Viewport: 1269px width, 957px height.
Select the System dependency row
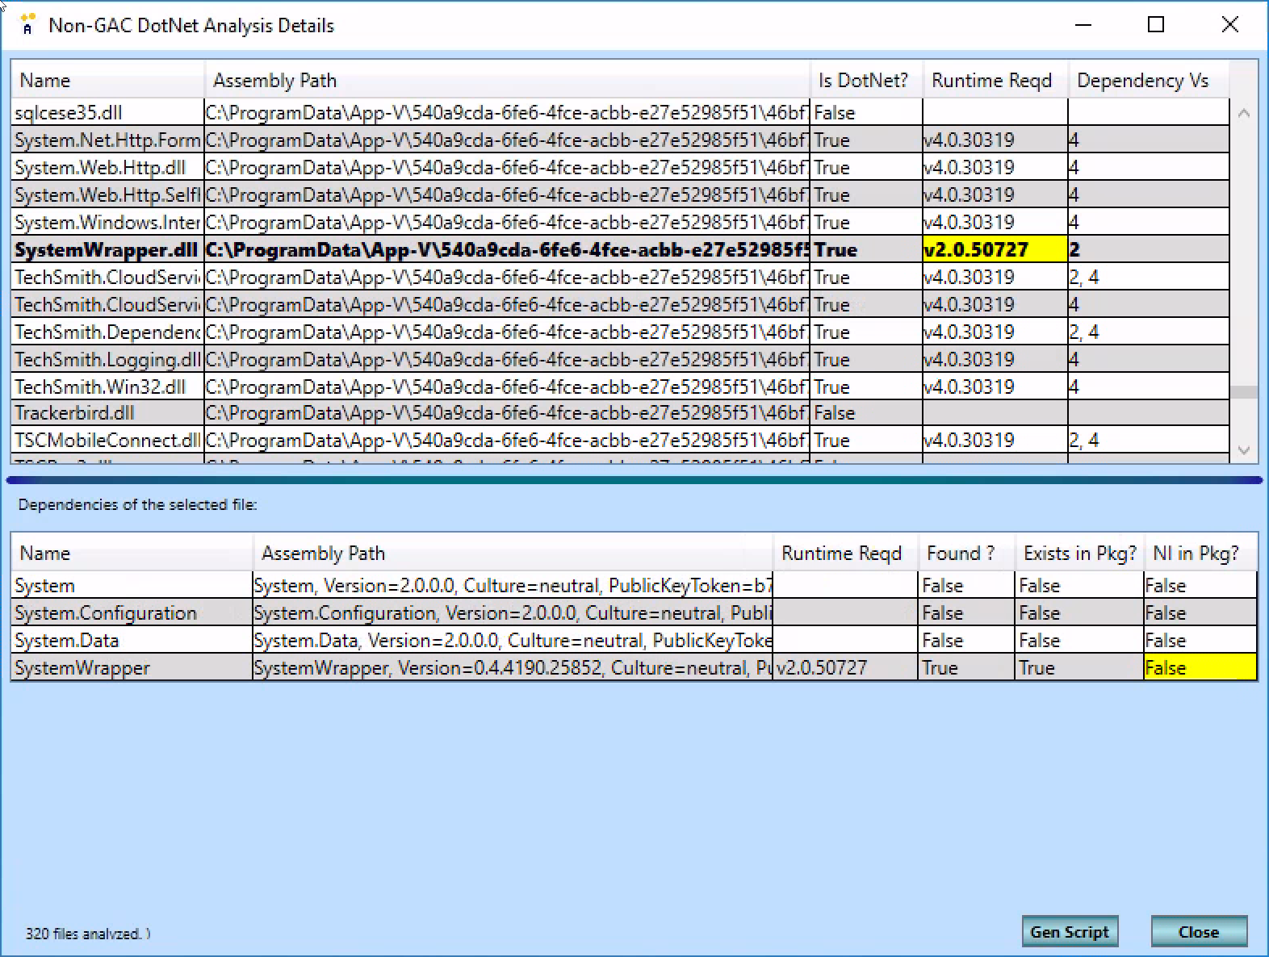[x=634, y=586]
